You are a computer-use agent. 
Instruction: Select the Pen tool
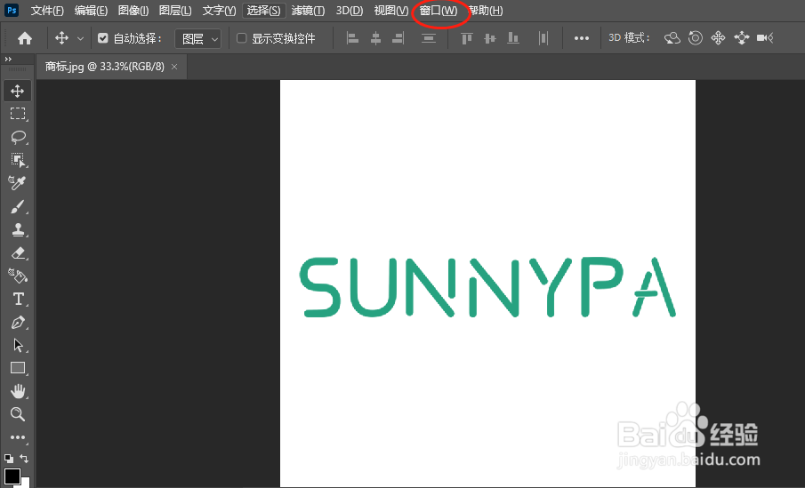click(x=18, y=323)
